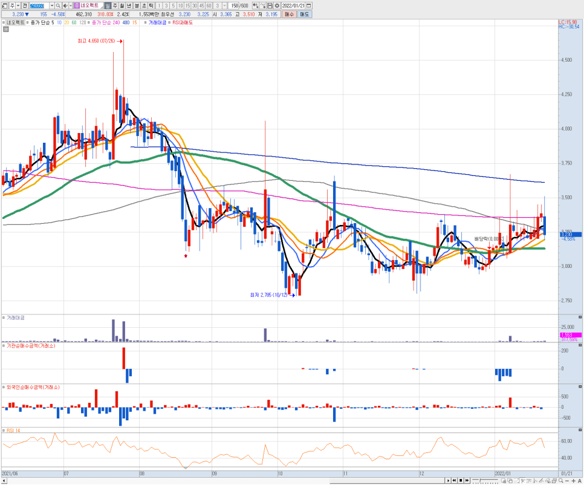Edit the 158 candle count field

[x=235, y=5]
